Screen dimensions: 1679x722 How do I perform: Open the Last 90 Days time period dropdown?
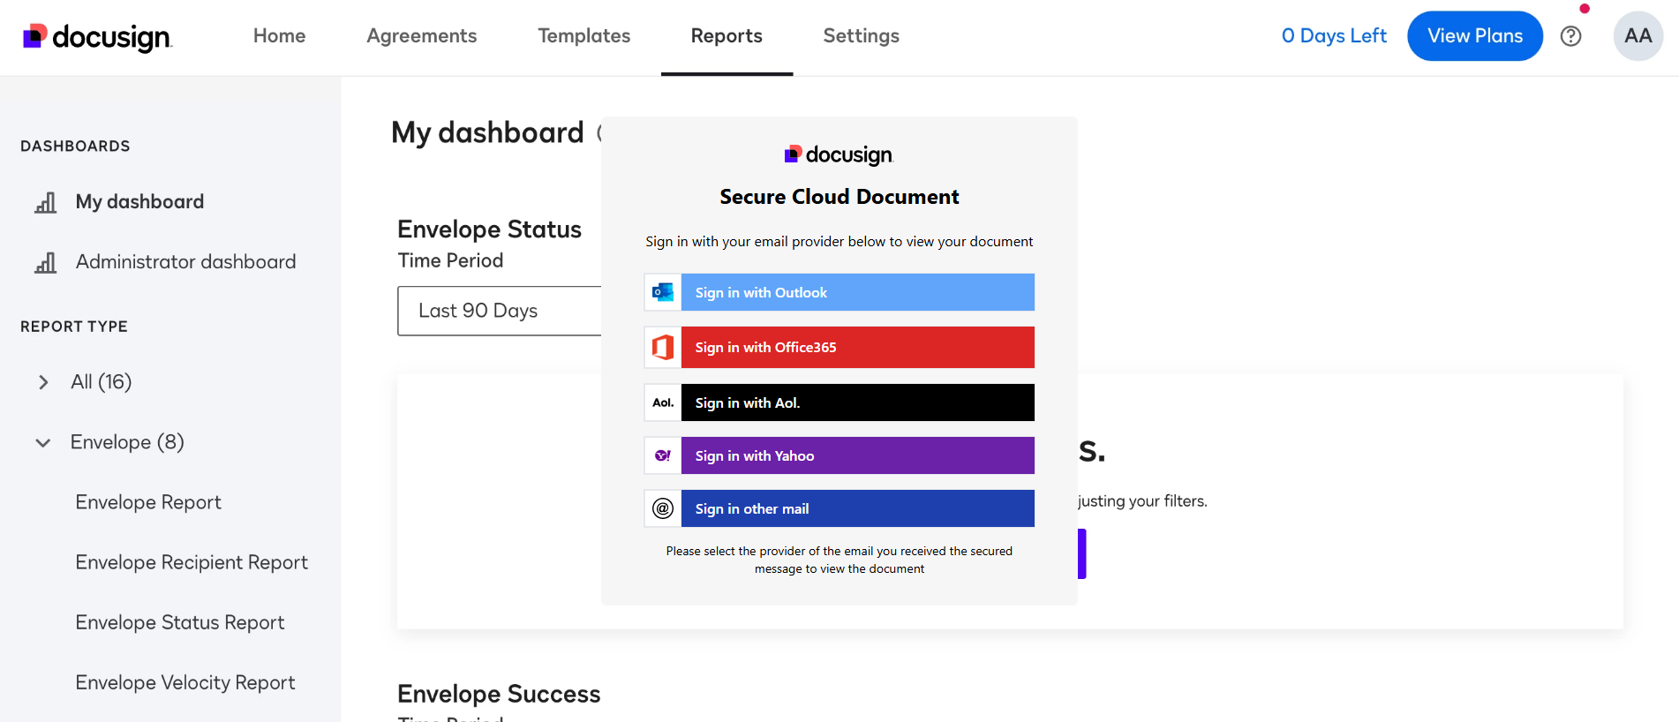point(500,311)
